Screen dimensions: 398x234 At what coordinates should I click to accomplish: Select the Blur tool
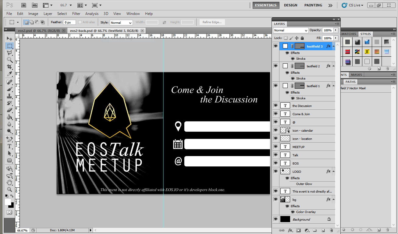click(x=9, y=124)
